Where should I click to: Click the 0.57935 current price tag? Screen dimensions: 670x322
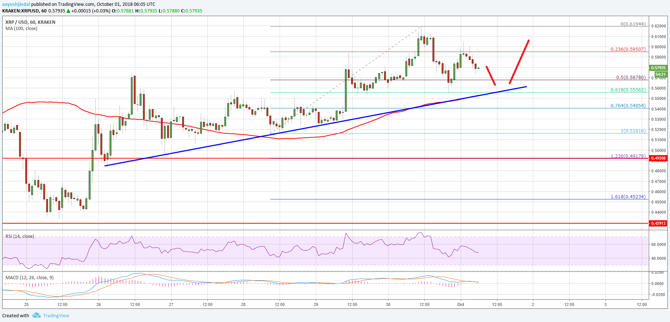click(658, 68)
